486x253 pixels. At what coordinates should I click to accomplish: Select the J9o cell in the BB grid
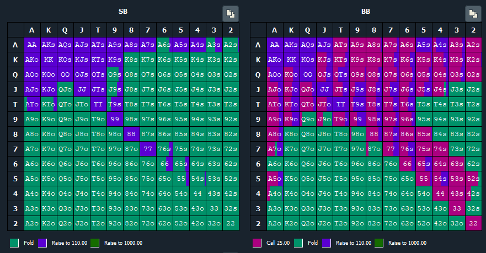click(x=324, y=119)
